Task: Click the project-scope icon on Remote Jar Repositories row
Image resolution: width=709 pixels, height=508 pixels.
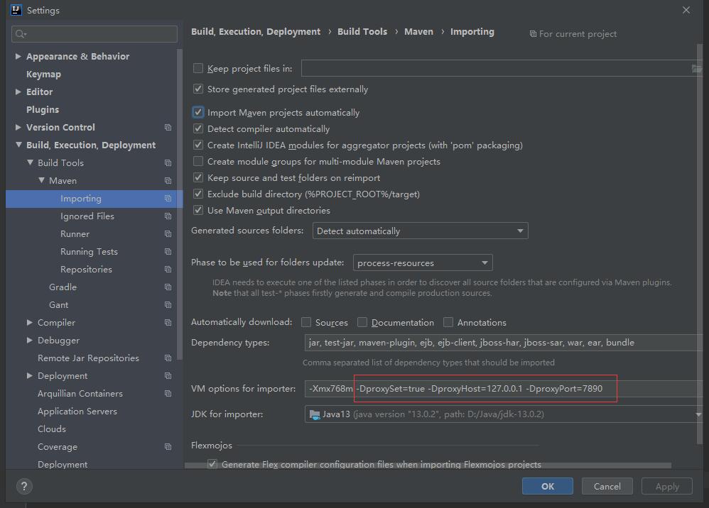Action: [168, 358]
